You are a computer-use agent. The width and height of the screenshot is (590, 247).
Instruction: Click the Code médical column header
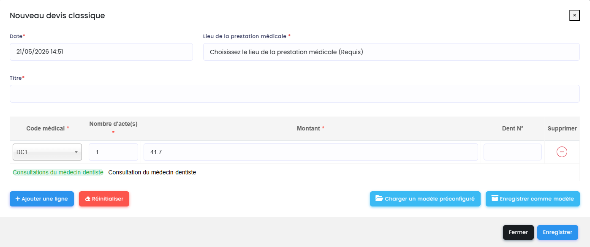48,128
